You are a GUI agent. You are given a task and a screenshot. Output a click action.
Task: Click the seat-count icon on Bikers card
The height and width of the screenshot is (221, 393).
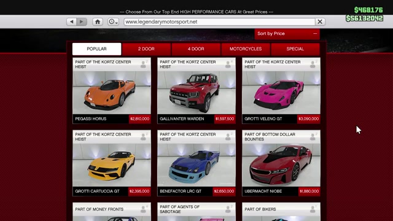click(313, 209)
